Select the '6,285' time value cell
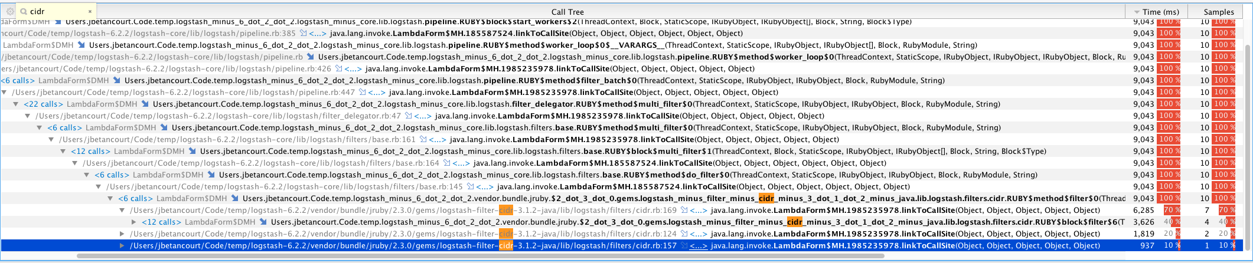 [x=1143, y=211]
